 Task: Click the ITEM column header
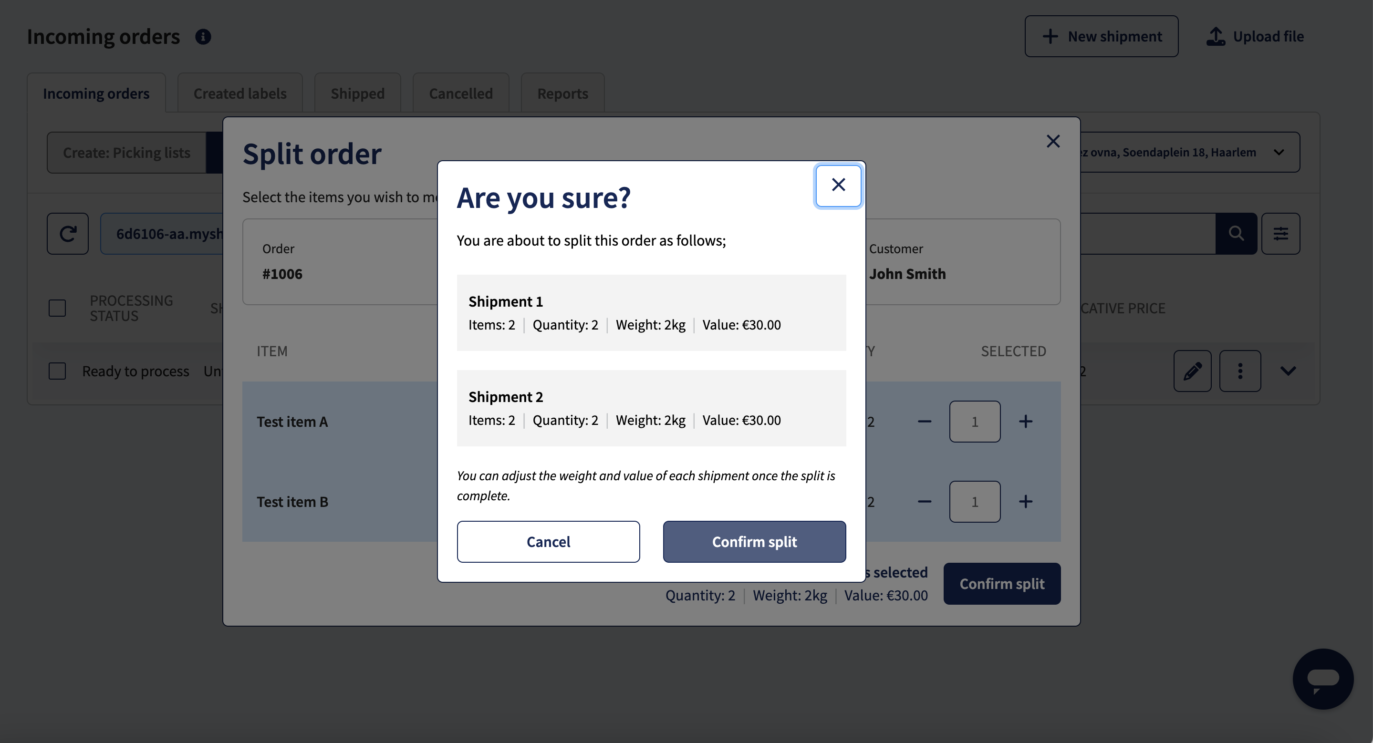pos(272,351)
